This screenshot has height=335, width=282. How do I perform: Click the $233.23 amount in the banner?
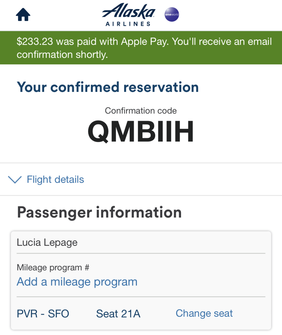pyautogui.click(x=35, y=42)
